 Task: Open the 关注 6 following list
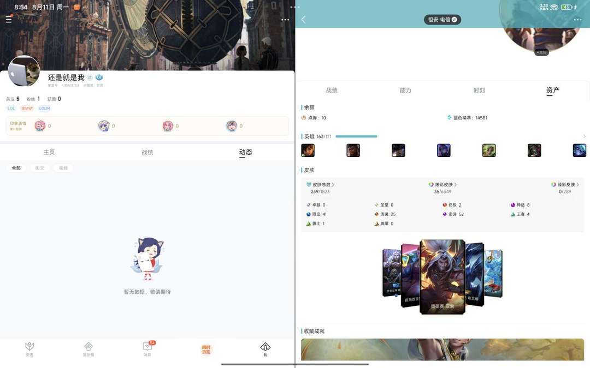[13, 99]
